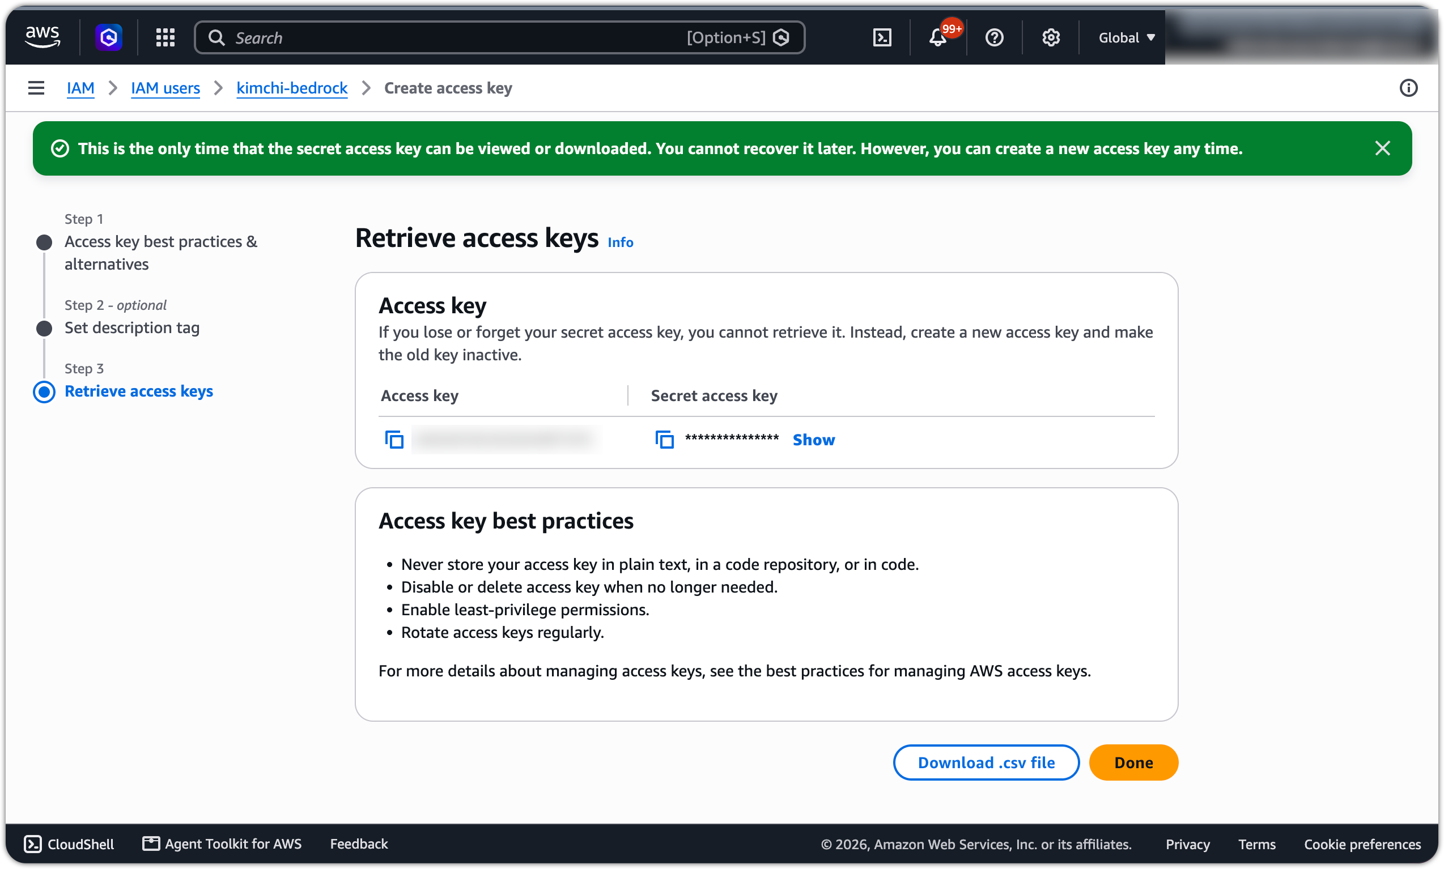Click the success checkmark icon in banner
1444x869 pixels.
pos(60,148)
